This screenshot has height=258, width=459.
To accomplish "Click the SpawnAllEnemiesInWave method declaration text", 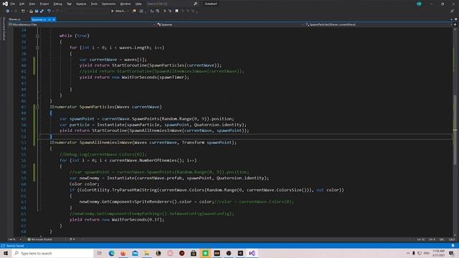I will point(143,143).
